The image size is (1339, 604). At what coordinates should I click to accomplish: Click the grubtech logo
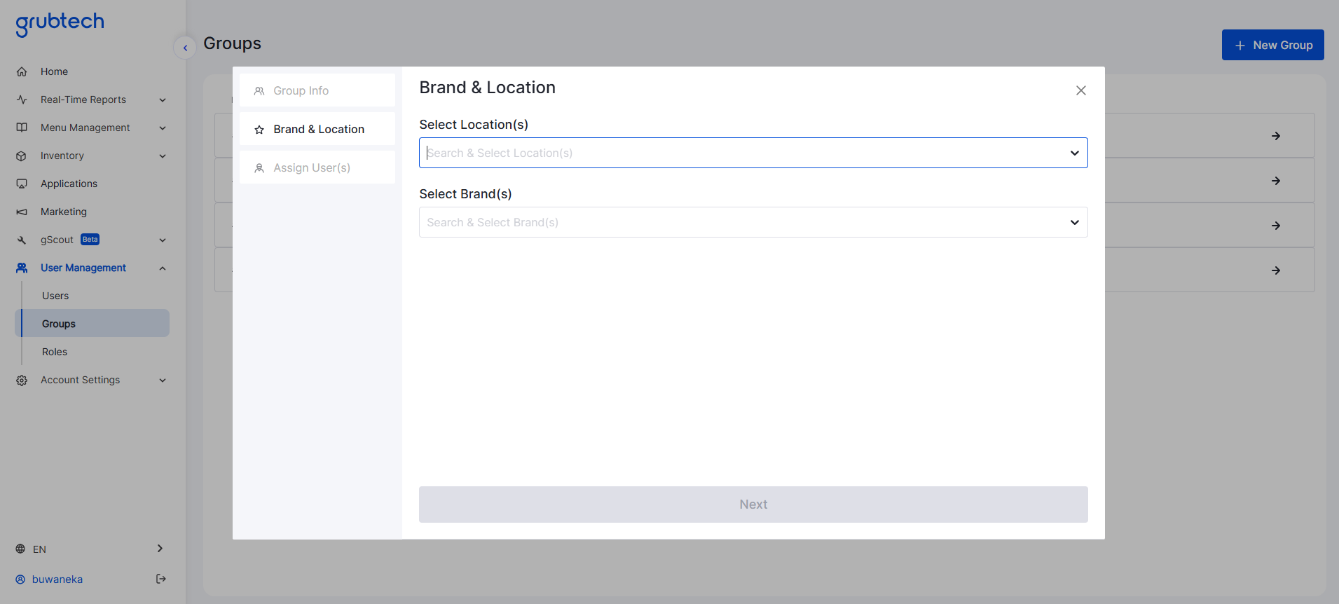tap(60, 24)
